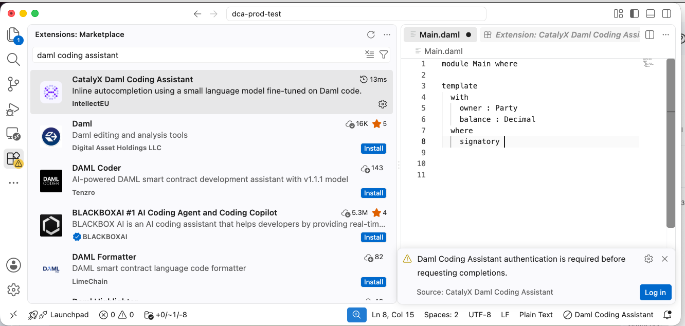Change Plain Text language mode
The image size is (685, 326).
[x=536, y=315]
